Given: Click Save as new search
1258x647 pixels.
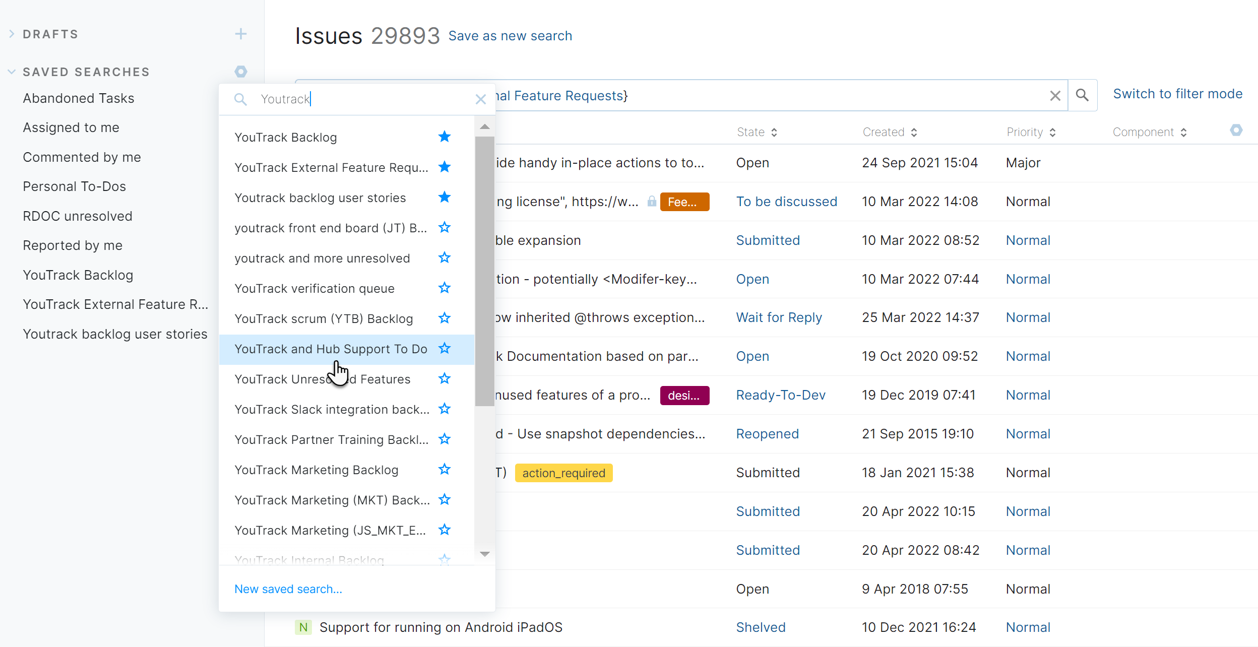Looking at the screenshot, I should click(511, 35).
